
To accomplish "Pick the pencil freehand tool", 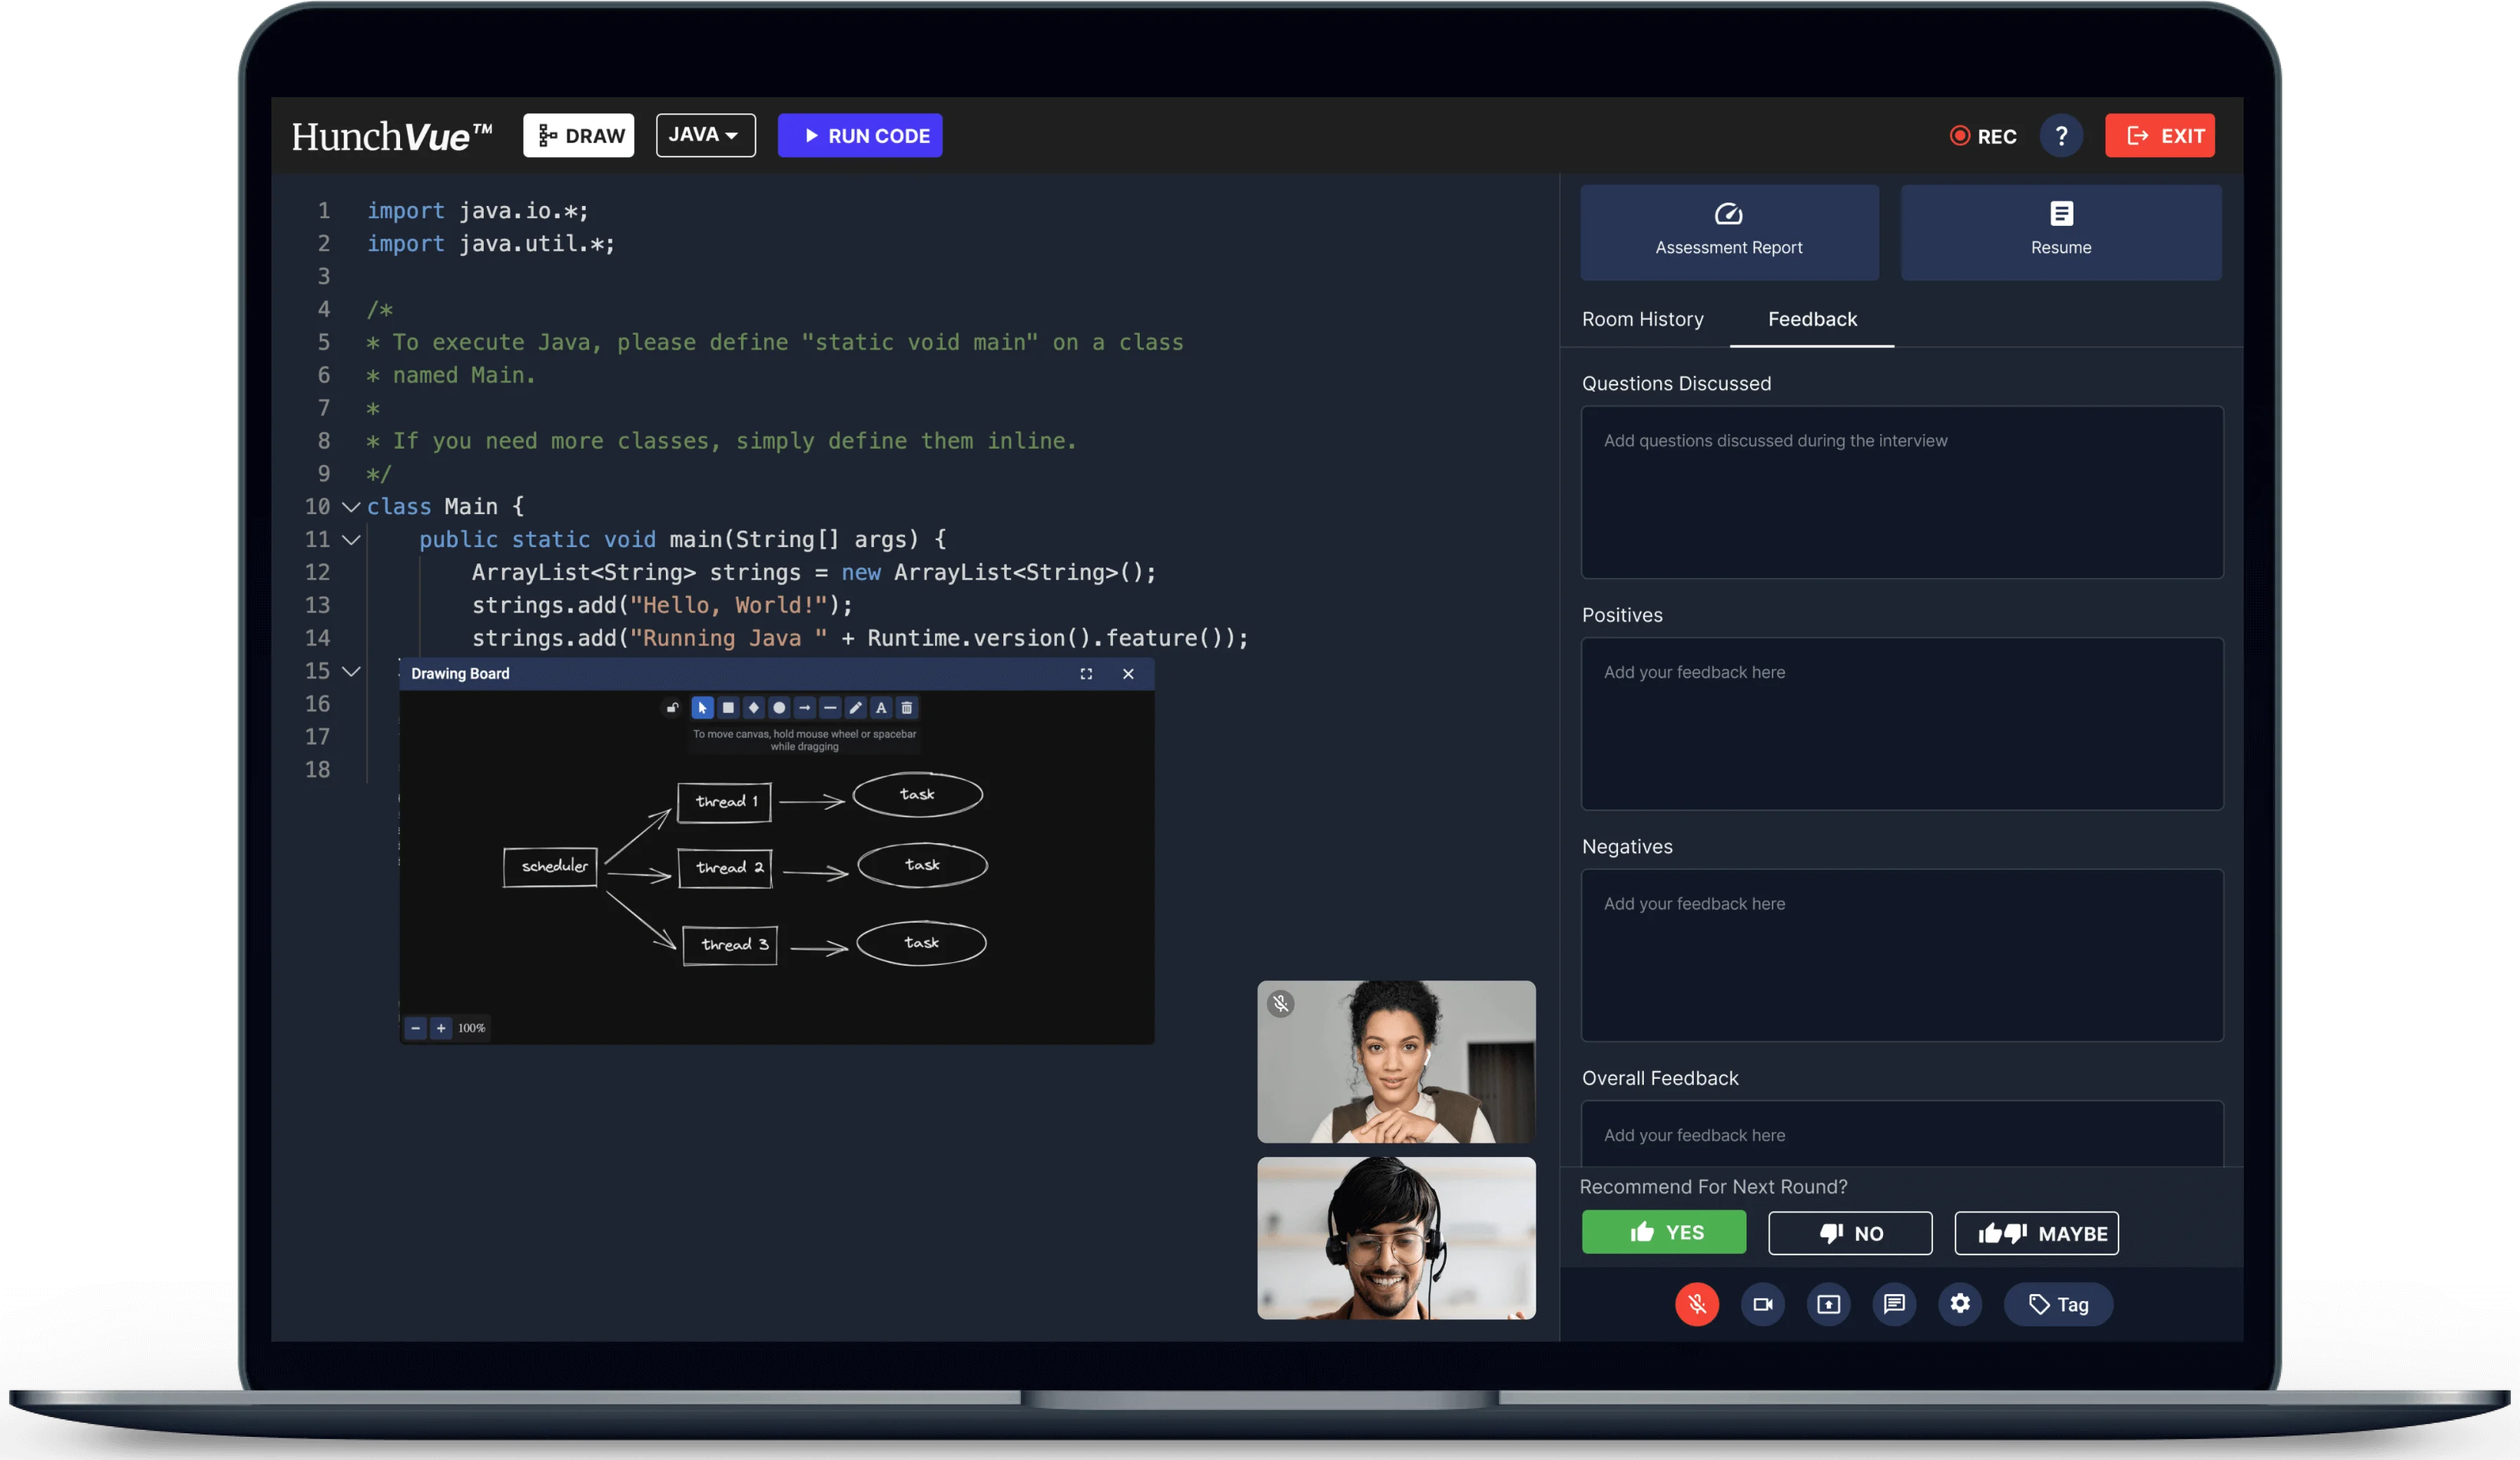I will (x=855, y=708).
